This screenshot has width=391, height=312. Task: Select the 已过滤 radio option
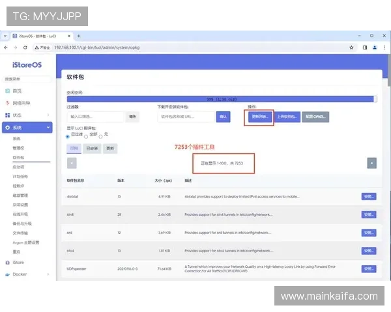point(68,136)
